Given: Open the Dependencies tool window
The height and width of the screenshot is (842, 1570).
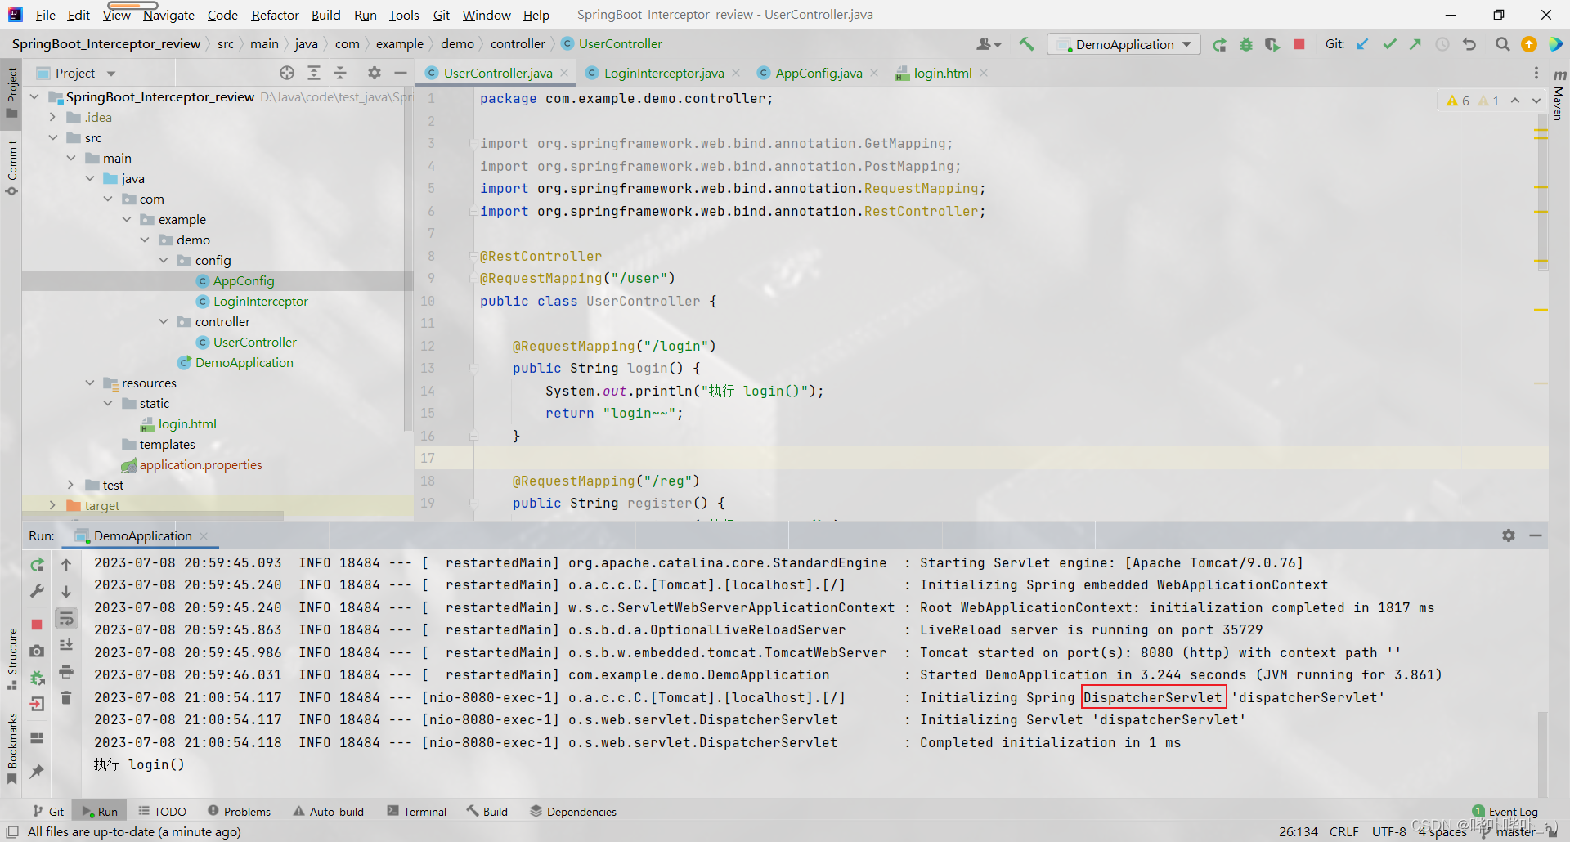Looking at the screenshot, I should [572, 811].
